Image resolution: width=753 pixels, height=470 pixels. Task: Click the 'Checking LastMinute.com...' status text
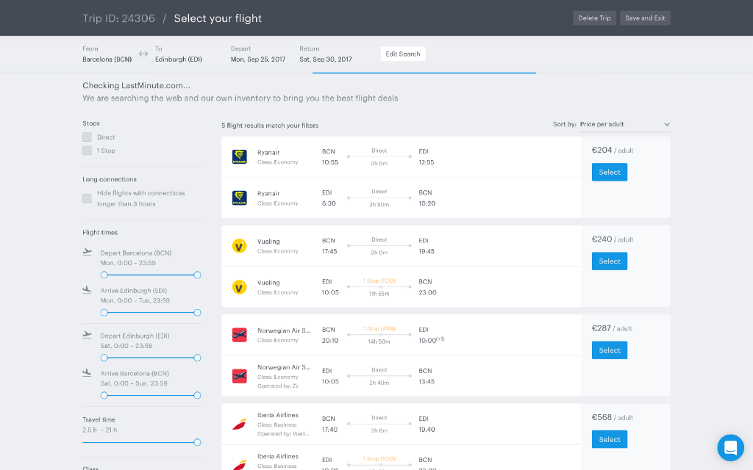click(136, 86)
